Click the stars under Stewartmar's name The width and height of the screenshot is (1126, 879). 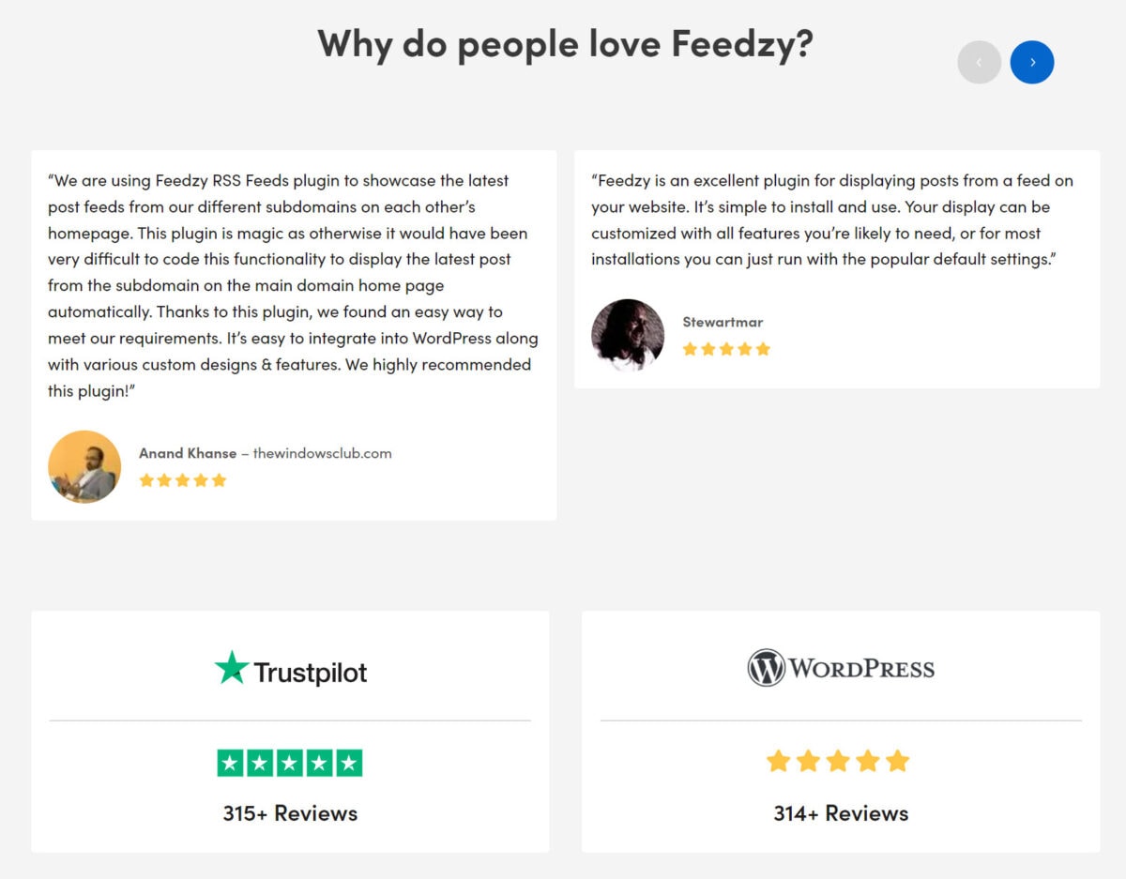point(727,348)
